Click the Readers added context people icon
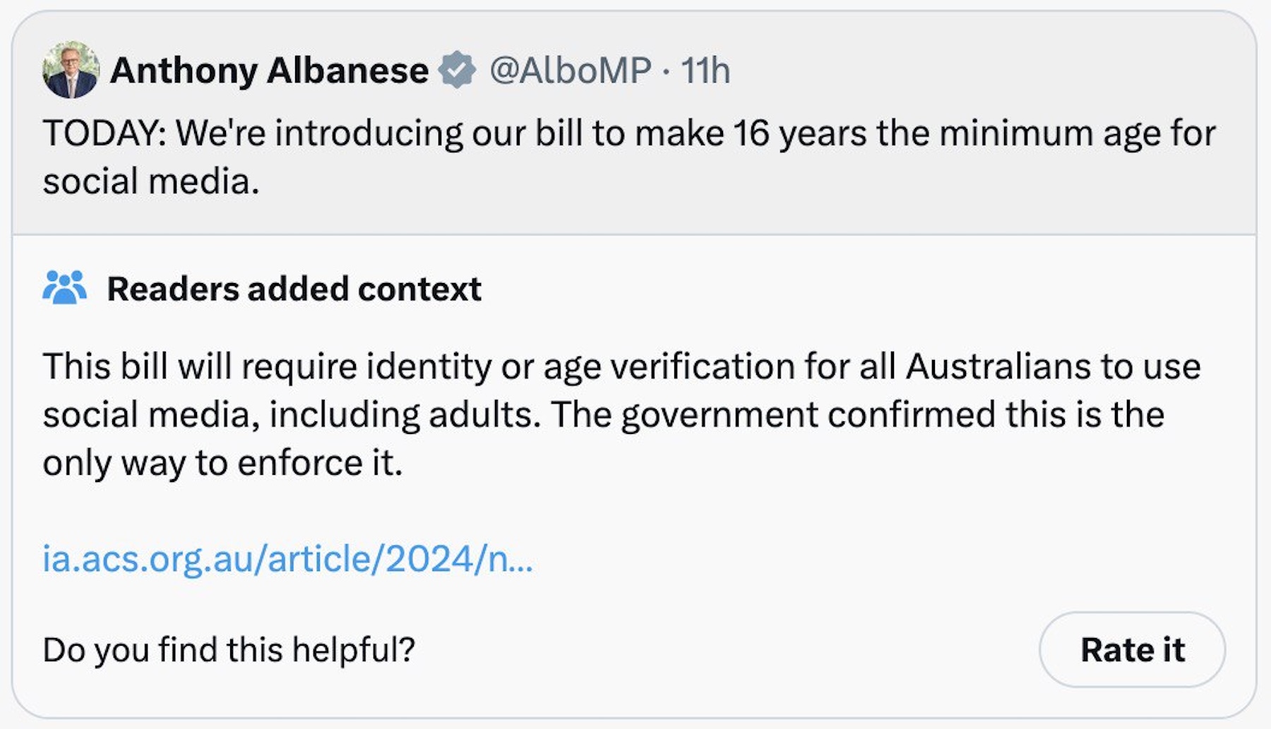The width and height of the screenshot is (1271, 729). point(64,288)
